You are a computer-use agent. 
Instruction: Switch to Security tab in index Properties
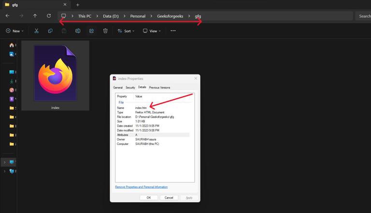pyautogui.click(x=130, y=87)
